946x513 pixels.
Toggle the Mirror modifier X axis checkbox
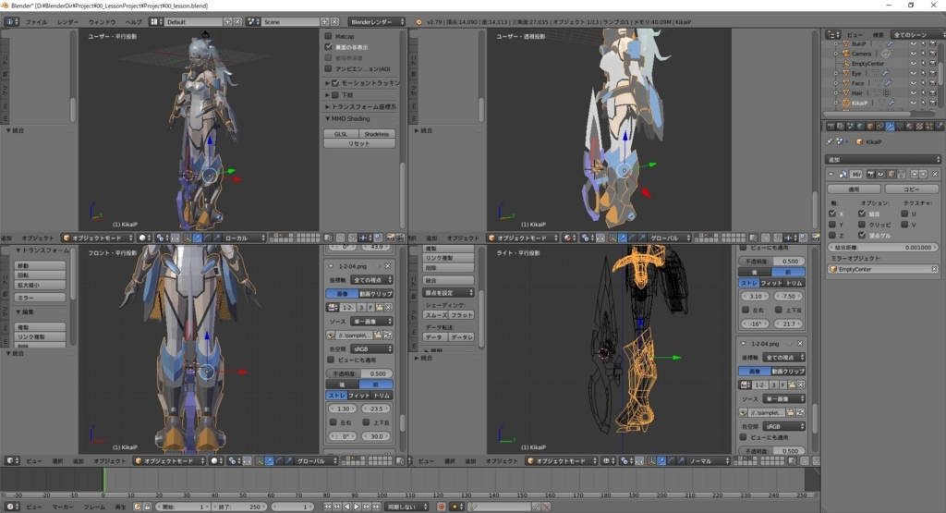(832, 214)
